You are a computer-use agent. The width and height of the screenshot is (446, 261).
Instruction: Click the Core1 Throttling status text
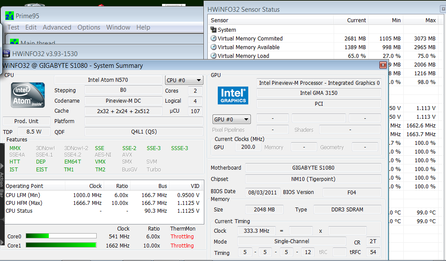(182, 245)
